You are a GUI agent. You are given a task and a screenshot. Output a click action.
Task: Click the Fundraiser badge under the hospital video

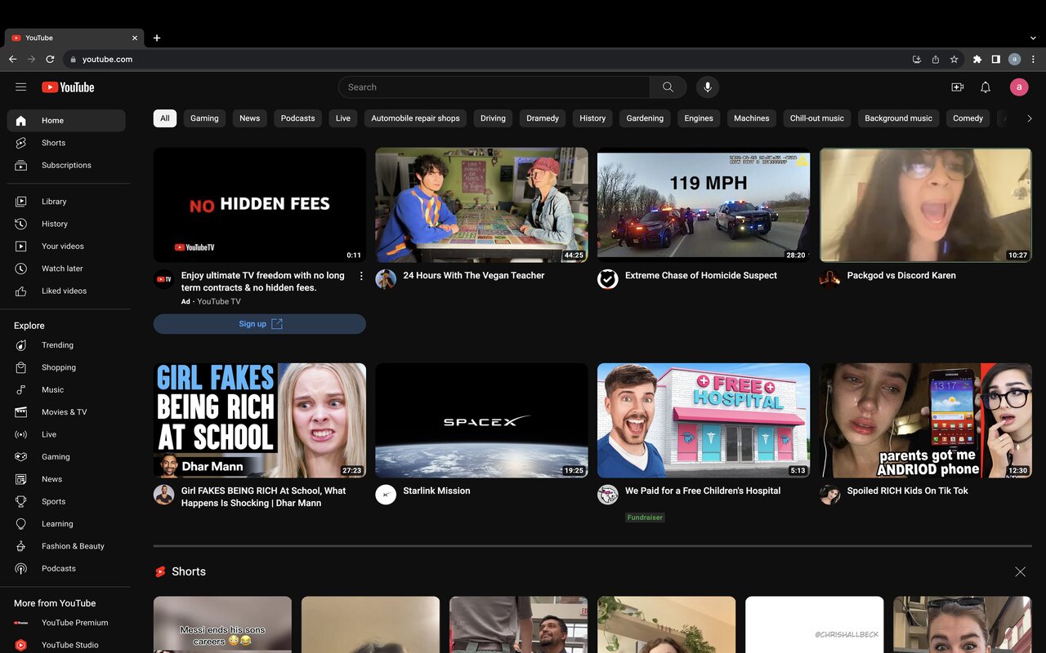pyautogui.click(x=645, y=517)
